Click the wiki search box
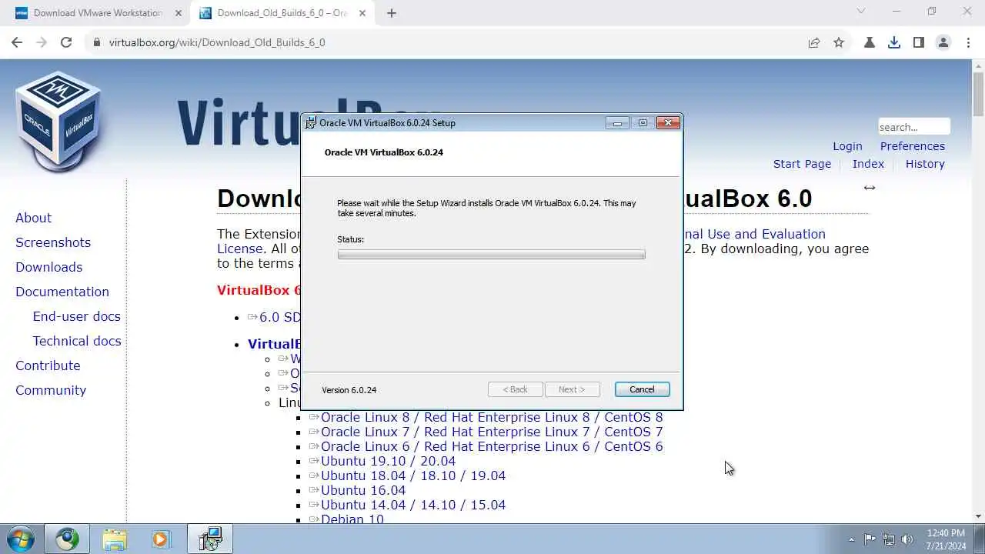The height and width of the screenshot is (554, 985). point(914,127)
